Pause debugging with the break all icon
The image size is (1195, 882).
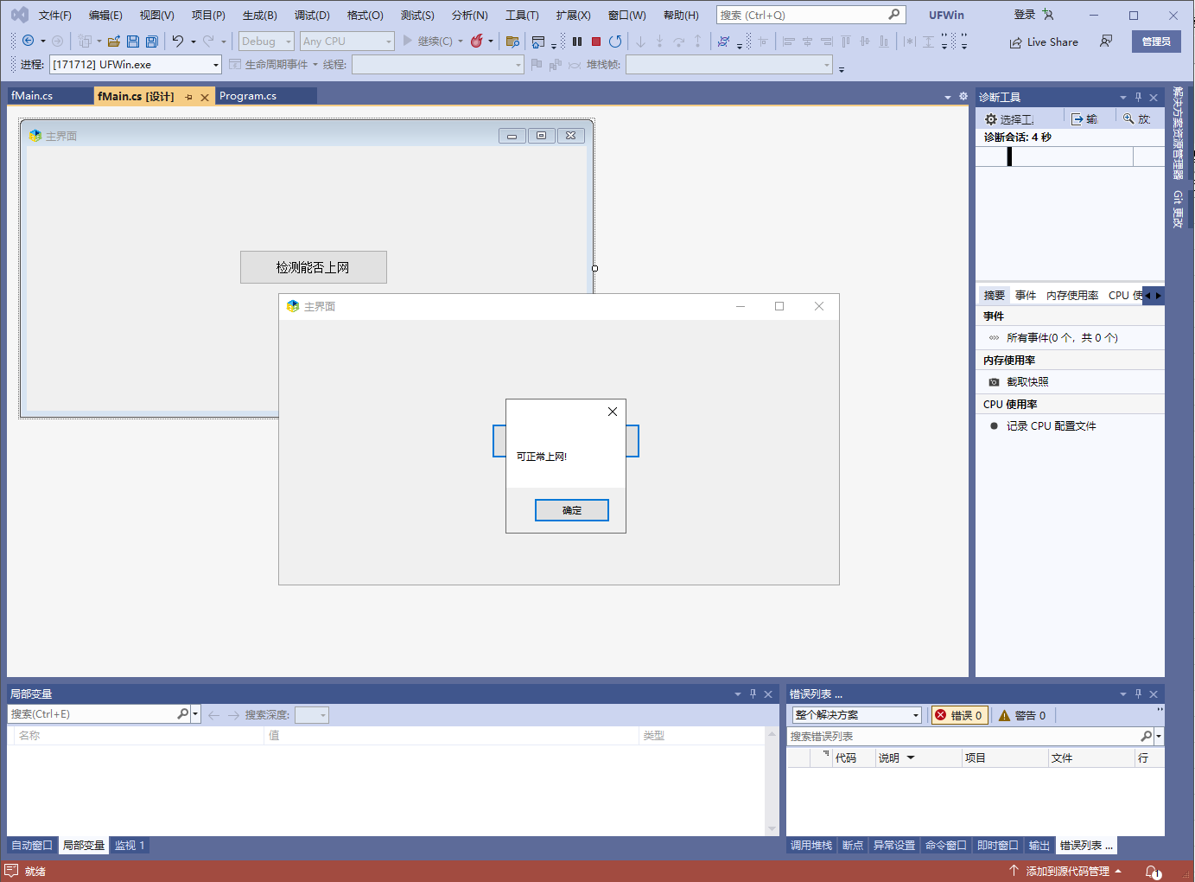coord(577,41)
